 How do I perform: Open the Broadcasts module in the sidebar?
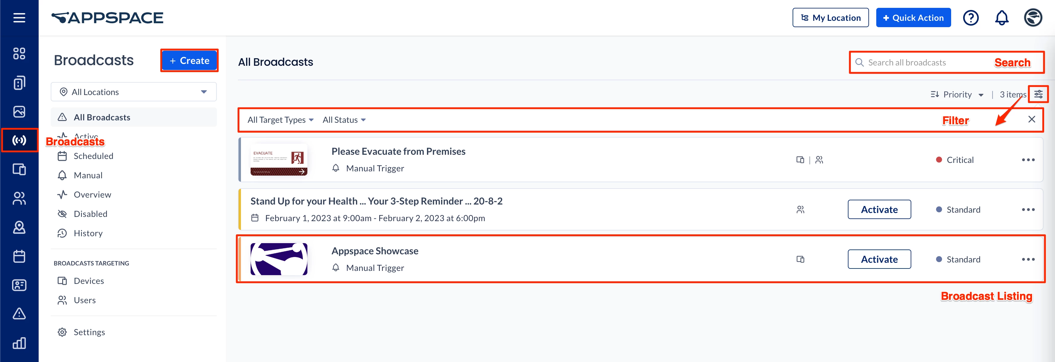19,140
